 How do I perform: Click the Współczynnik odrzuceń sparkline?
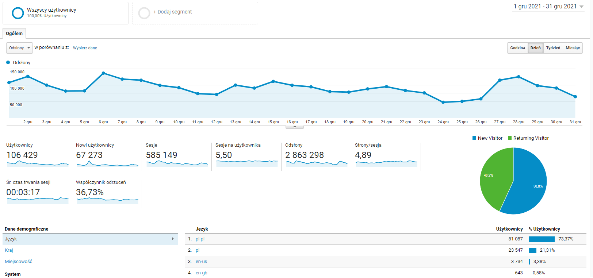[x=107, y=200]
